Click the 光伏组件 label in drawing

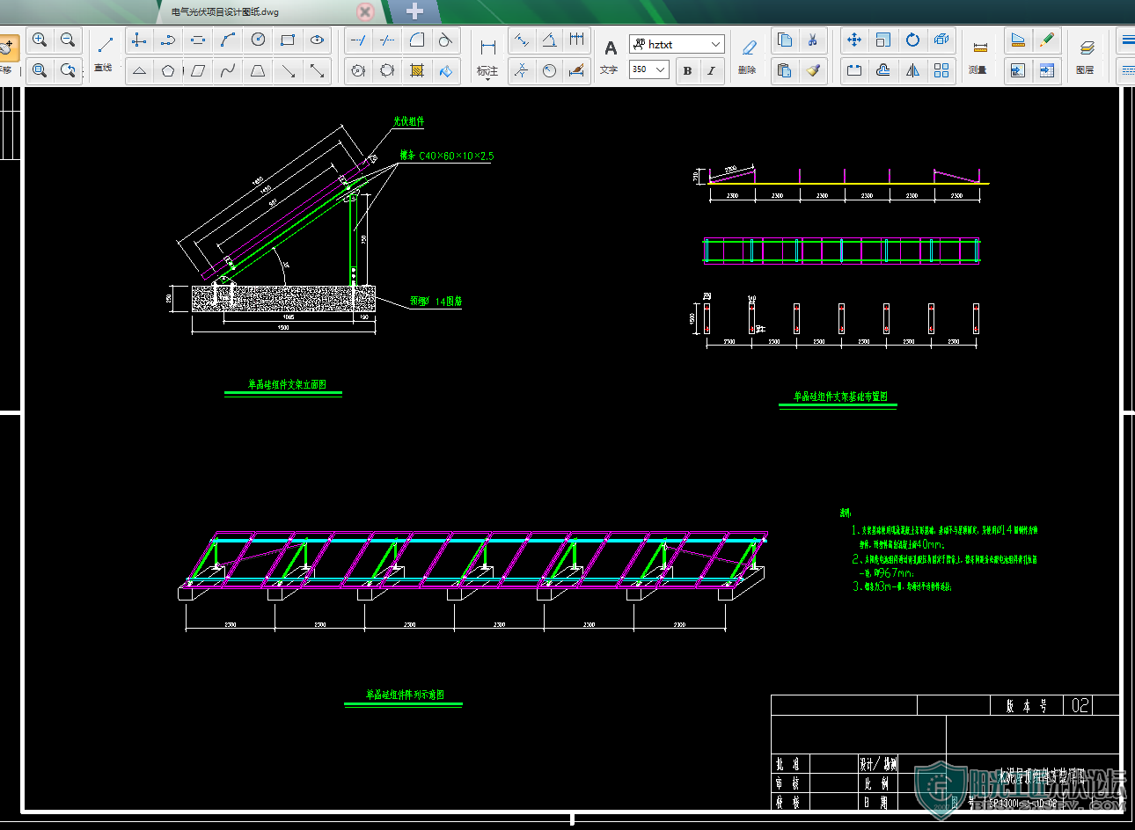click(408, 121)
